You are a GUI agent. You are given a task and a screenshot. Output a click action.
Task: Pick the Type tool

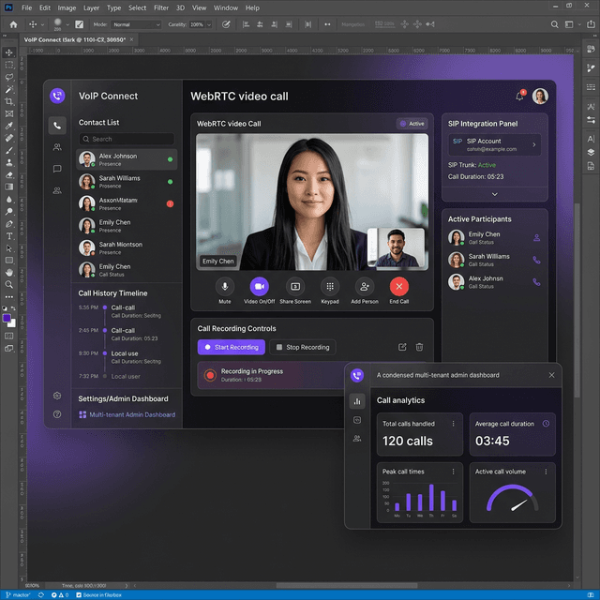point(9,236)
